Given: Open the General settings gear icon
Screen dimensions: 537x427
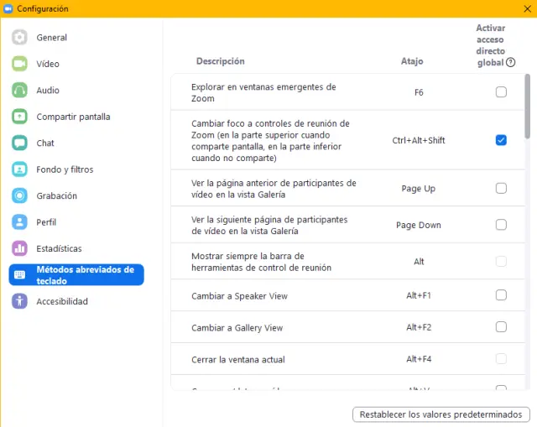Looking at the screenshot, I should tap(20, 38).
